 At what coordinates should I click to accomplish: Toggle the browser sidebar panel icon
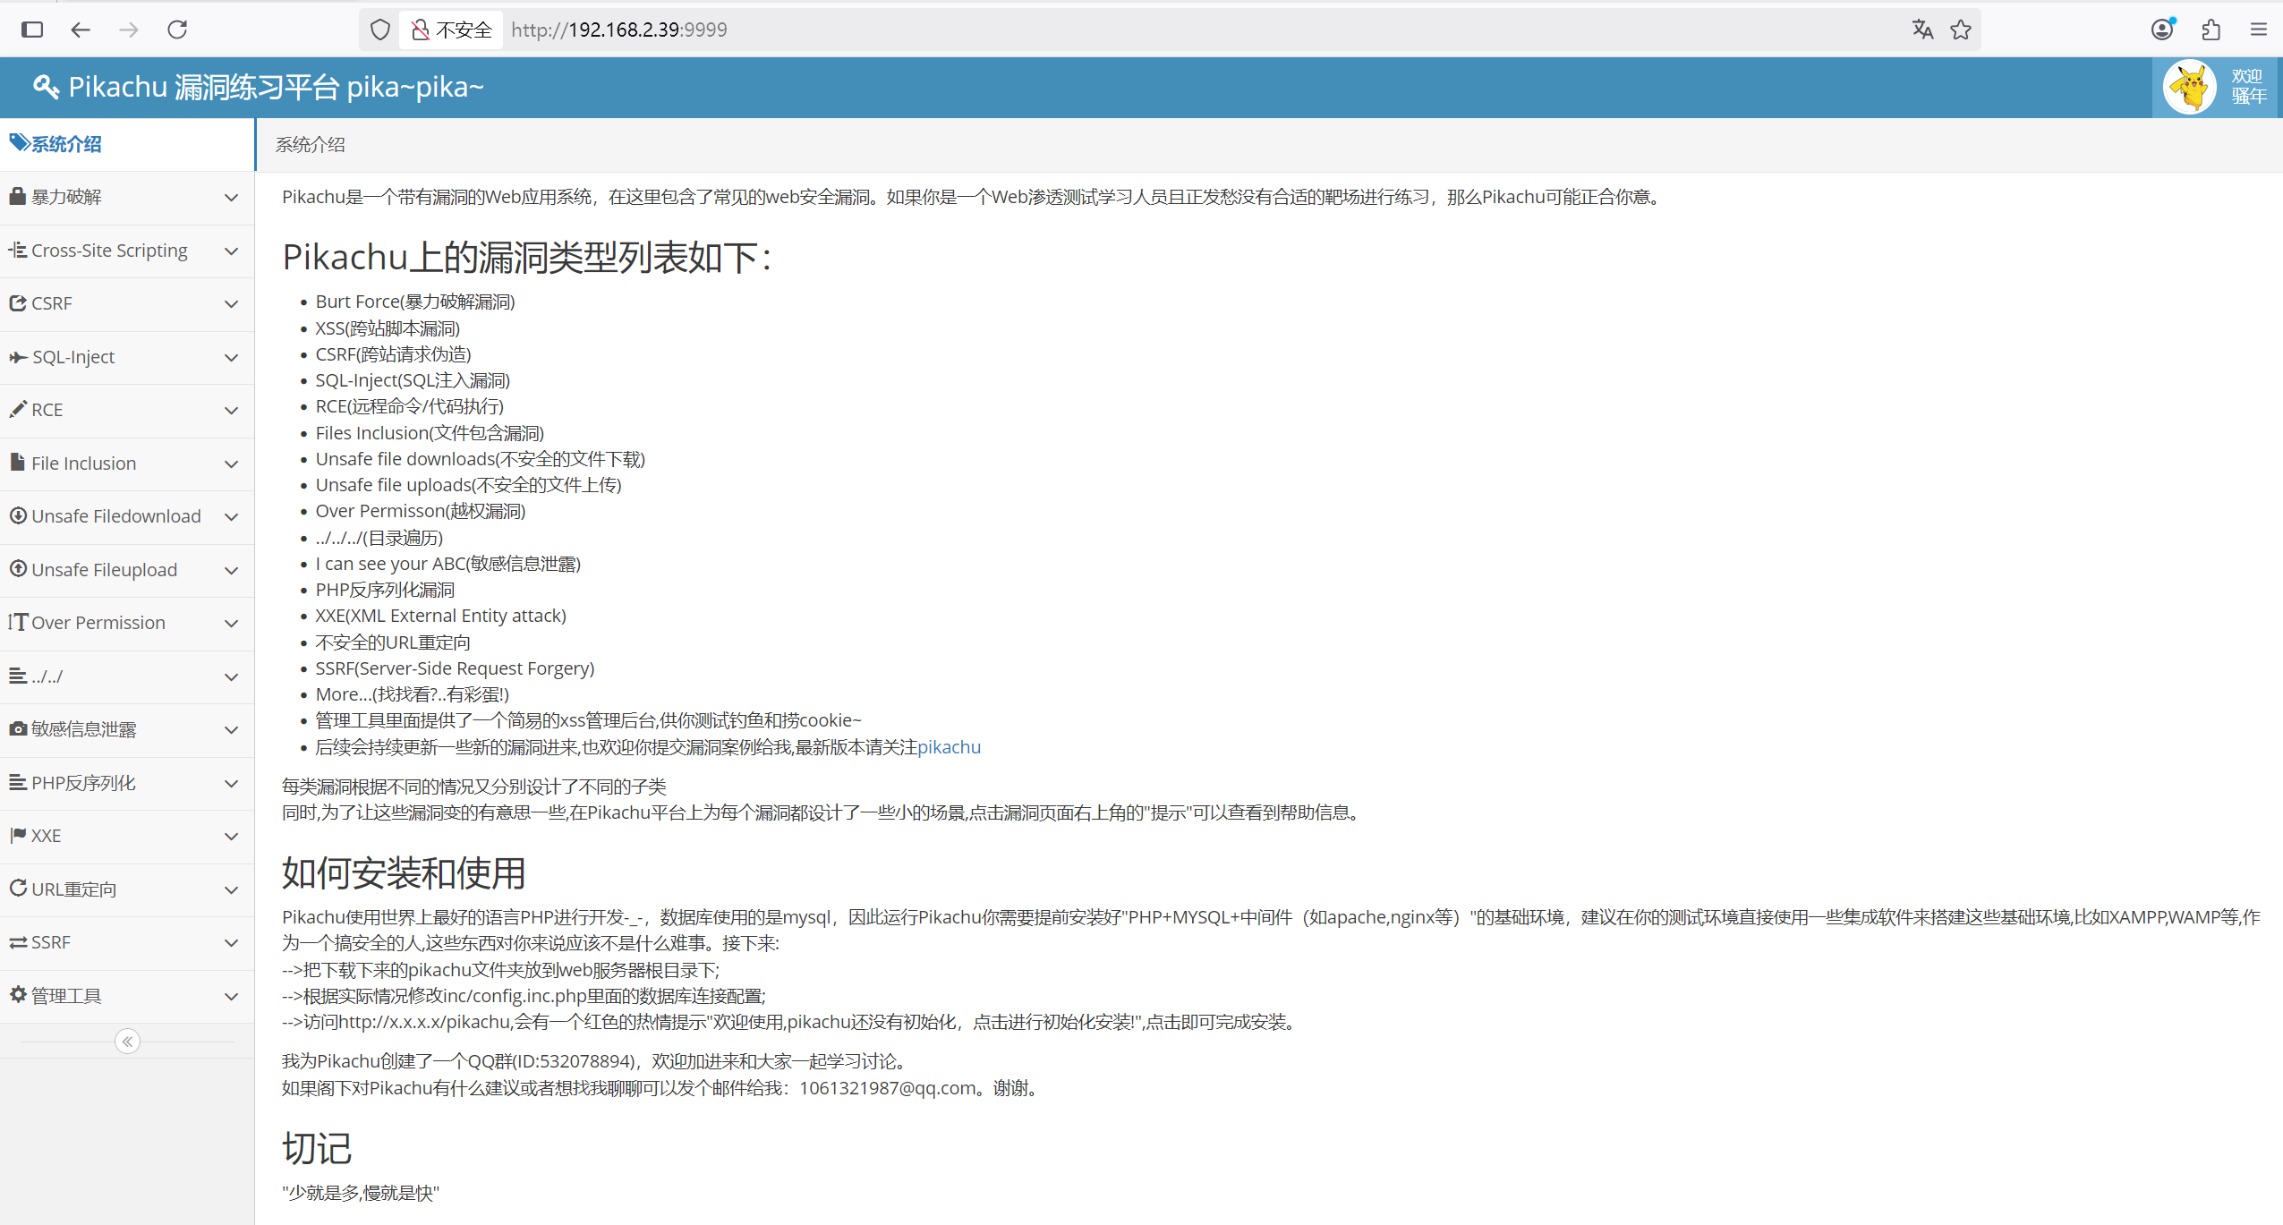pos(32,30)
